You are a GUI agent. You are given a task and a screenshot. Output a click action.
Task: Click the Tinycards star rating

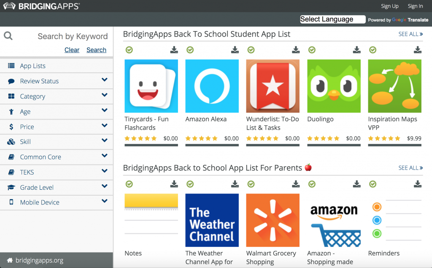(140, 138)
